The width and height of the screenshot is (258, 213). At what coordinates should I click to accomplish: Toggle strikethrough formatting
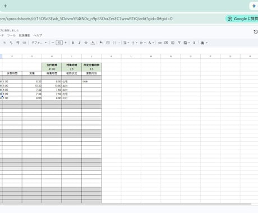[86, 43]
